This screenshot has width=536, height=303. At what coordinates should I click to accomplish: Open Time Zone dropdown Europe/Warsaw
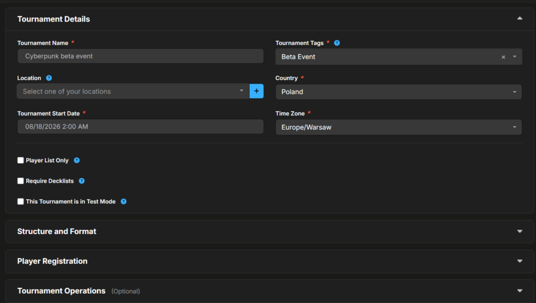[398, 127]
